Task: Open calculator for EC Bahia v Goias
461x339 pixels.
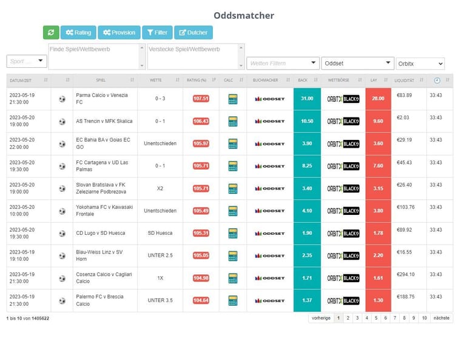Action: 233,144
